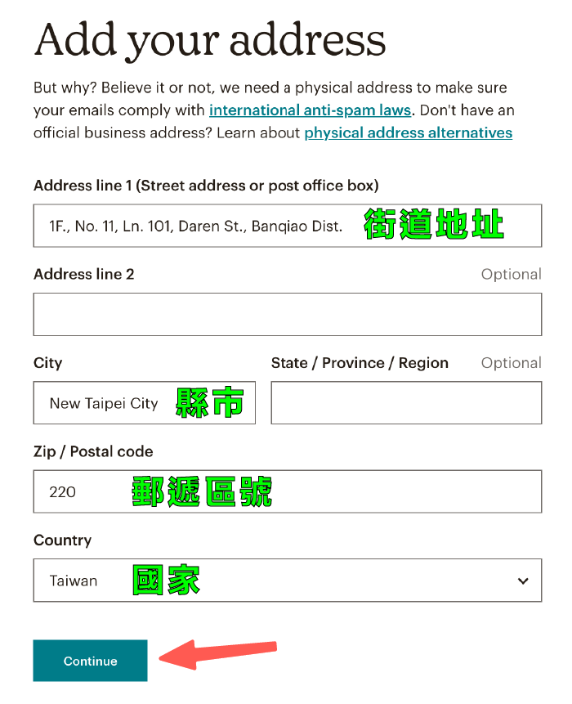Expand the Country dropdown chevron
Image resolution: width=572 pixels, height=704 pixels.
[x=523, y=581]
